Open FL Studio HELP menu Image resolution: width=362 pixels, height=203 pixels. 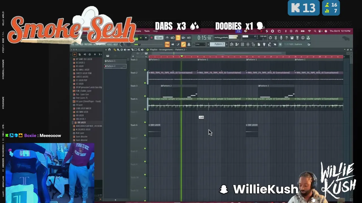115,45
